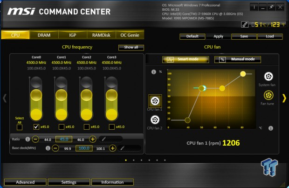
Task: Check the Core3 x45.0 checkbox
Action: [x=112, y=127]
